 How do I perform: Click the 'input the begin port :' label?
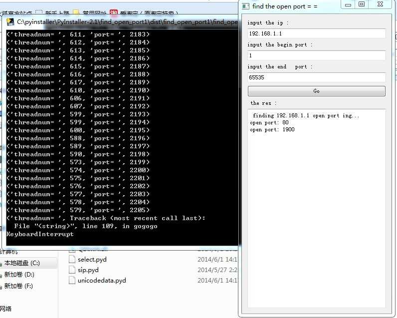(x=280, y=45)
